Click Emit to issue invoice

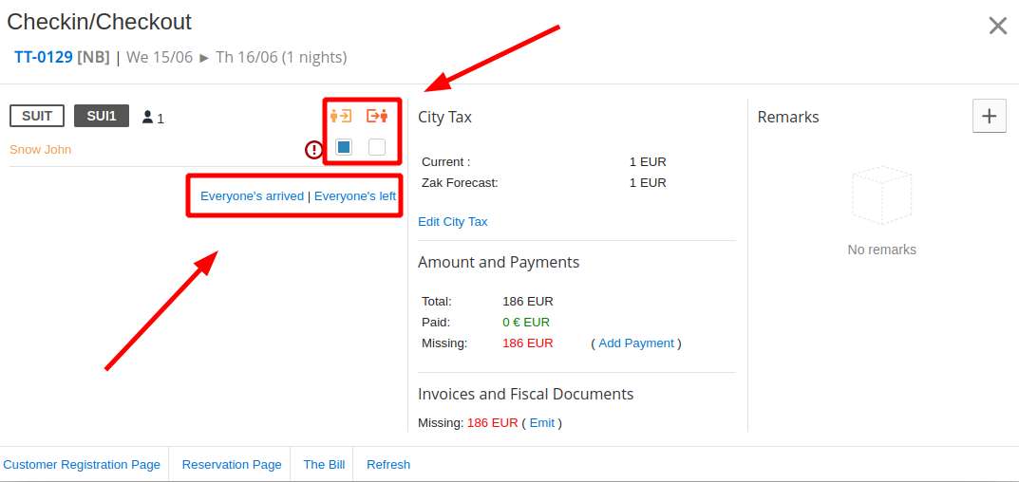pos(541,423)
